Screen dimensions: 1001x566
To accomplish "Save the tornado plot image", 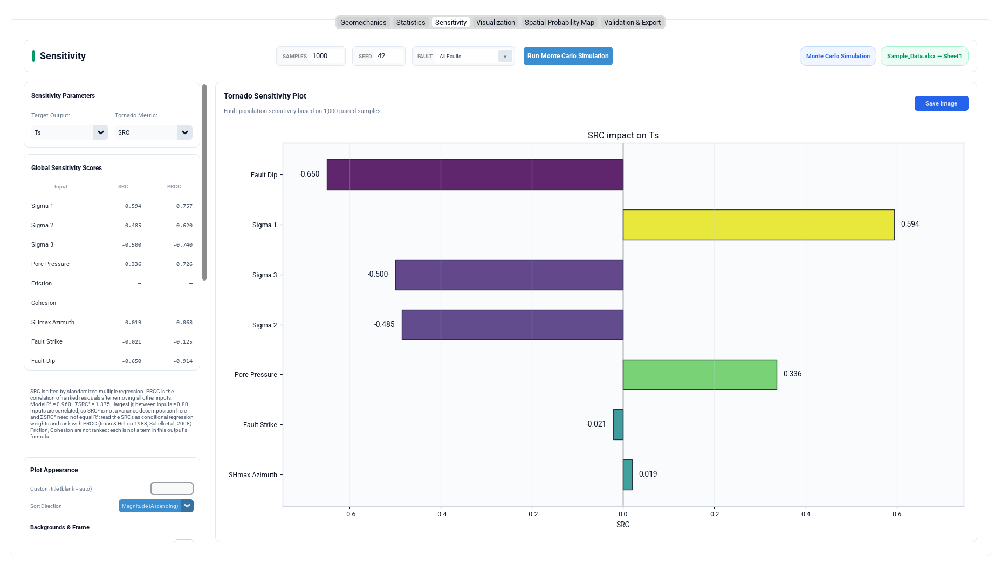I will (x=941, y=103).
